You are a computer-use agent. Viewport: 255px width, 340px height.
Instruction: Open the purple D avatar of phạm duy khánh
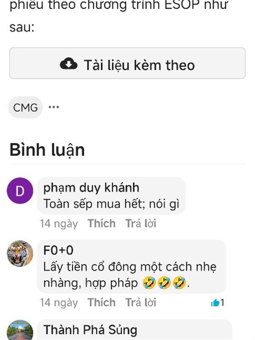[20, 190]
